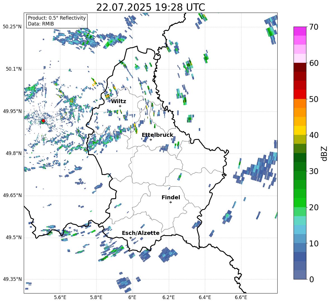Click the 'dBZ' colorbar label
This screenshot has height=303, width=331.
(x=324, y=153)
